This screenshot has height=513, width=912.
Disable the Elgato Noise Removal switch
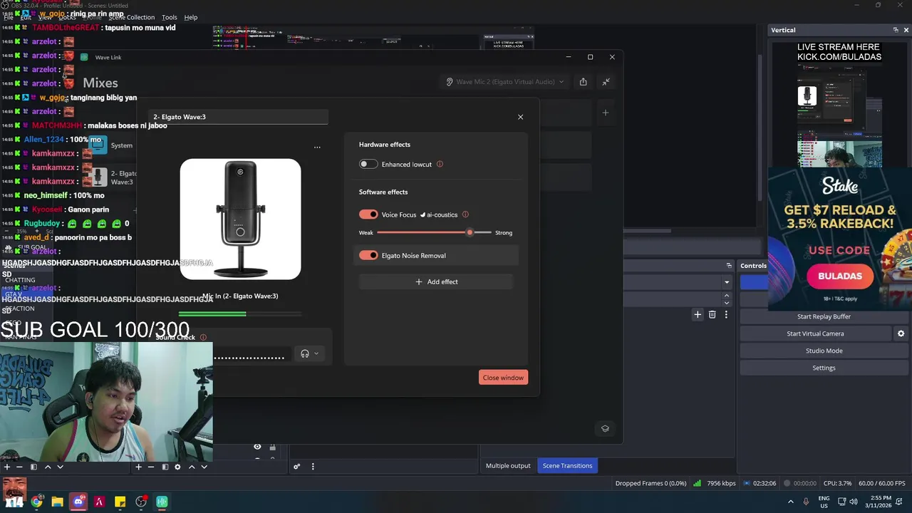click(x=368, y=255)
